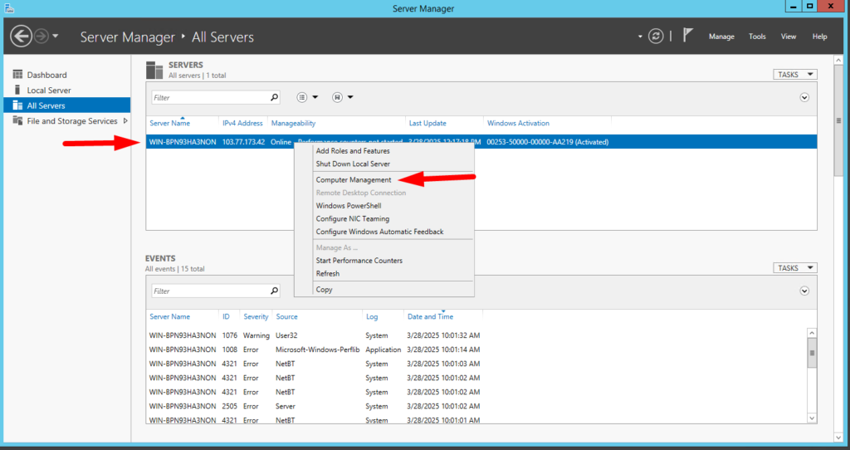
Task: Click the Local Server icon
Action: pyautogui.click(x=17, y=90)
